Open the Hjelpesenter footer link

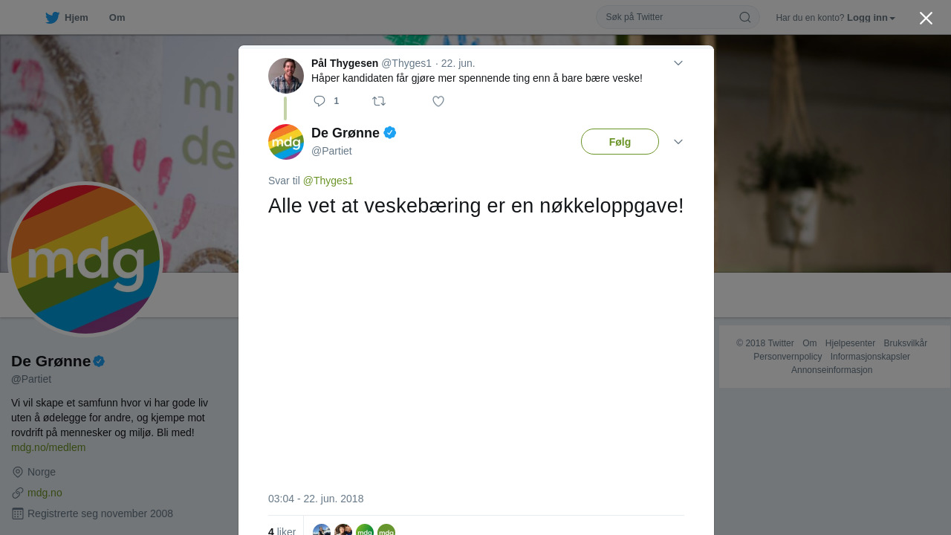[850, 343]
